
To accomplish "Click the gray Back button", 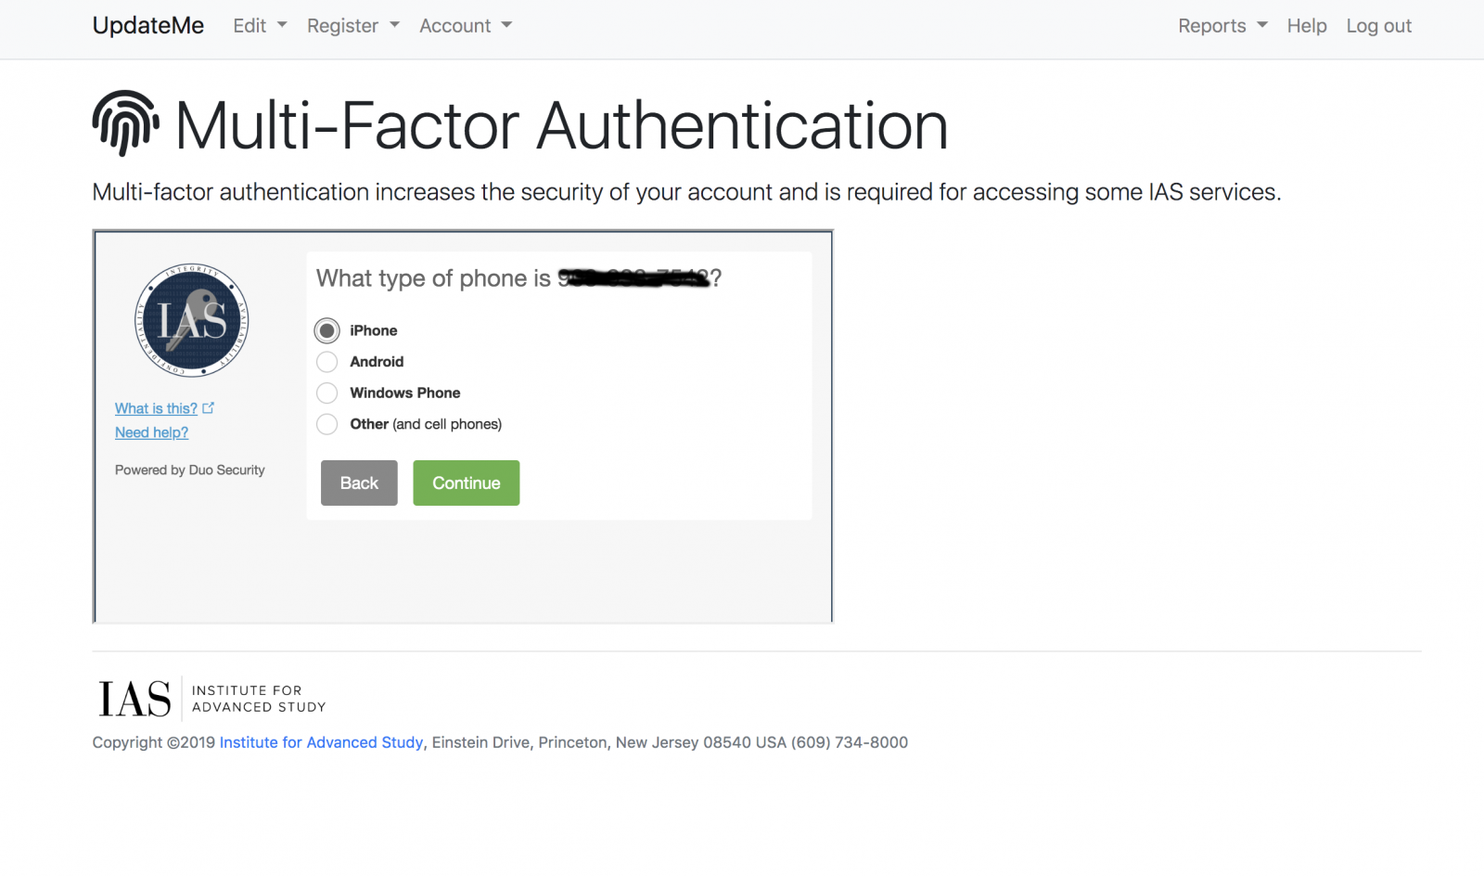I will tap(359, 483).
